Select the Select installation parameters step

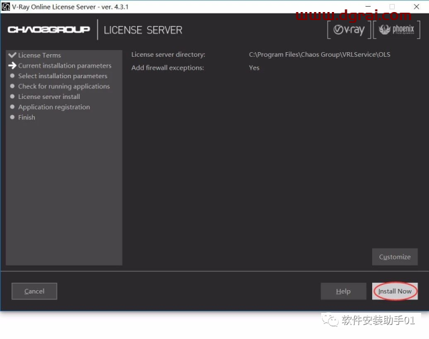pyautogui.click(x=63, y=76)
